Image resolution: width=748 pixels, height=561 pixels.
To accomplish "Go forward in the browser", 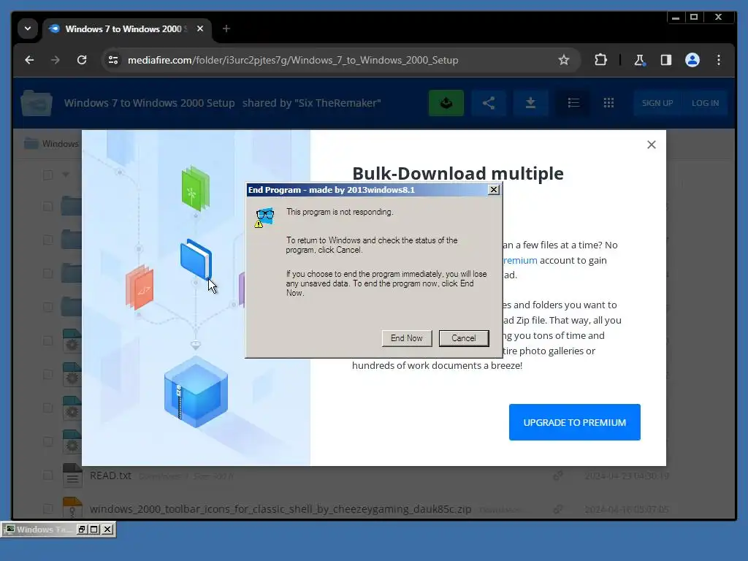I will [x=56, y=60].
